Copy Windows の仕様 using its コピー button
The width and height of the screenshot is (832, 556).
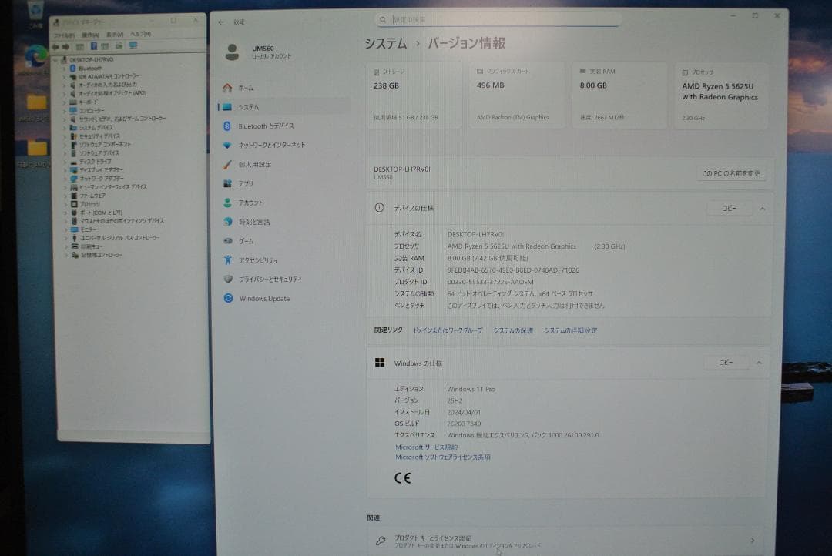point(725,362)
